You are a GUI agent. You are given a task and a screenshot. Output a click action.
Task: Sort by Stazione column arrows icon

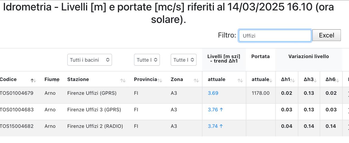[x=123, y=80]
